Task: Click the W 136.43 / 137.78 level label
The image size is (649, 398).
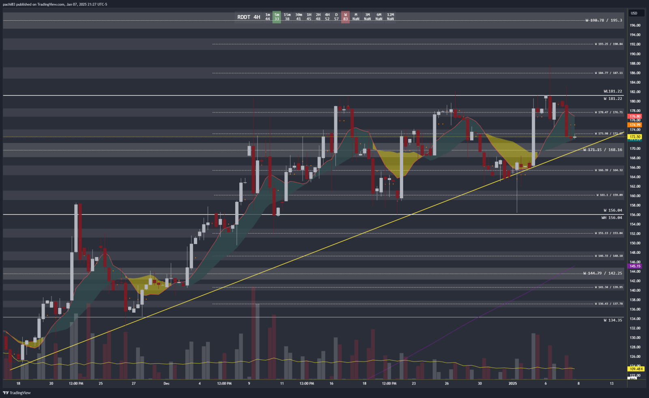Action: tap(609, 304)
